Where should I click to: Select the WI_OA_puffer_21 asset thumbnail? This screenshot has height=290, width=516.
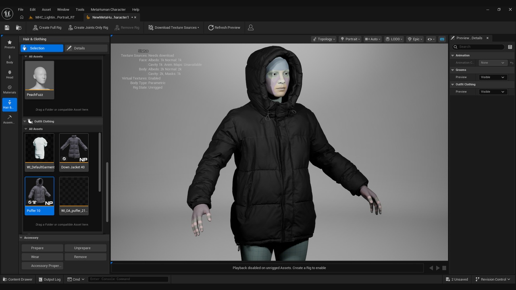[74, 196]
